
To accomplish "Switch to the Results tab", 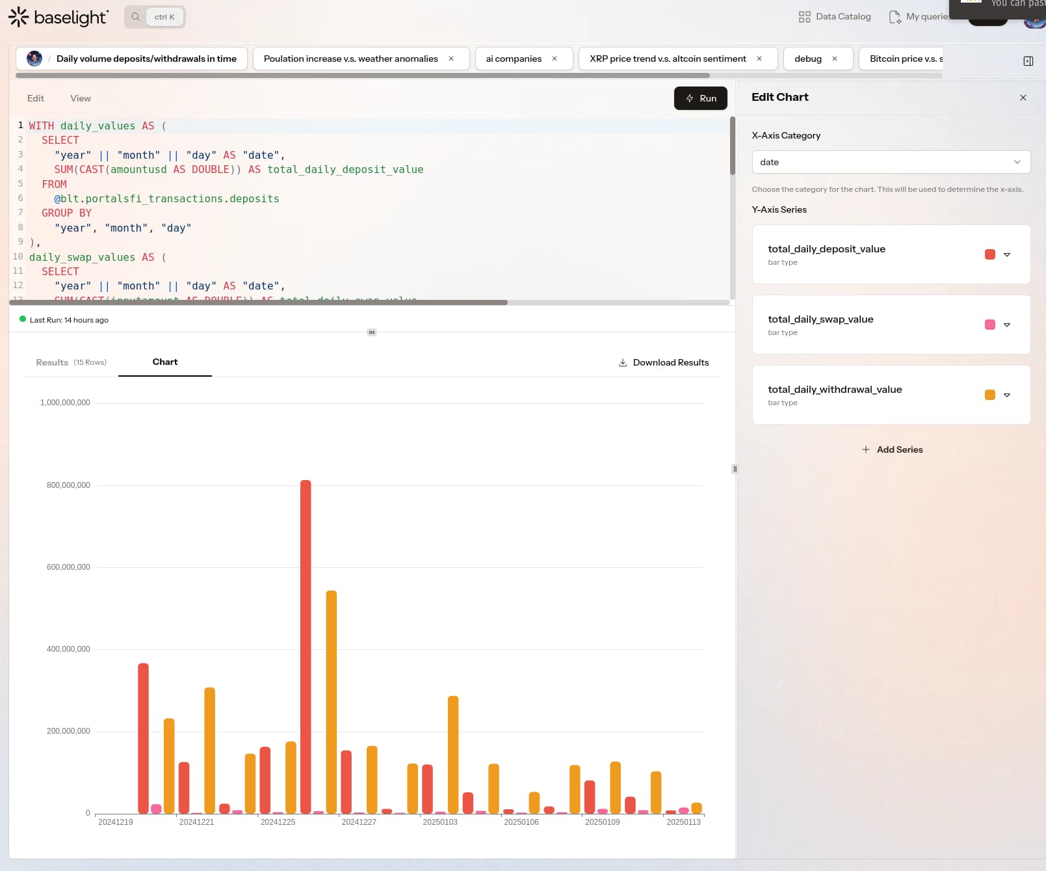I will pos(52,362).
